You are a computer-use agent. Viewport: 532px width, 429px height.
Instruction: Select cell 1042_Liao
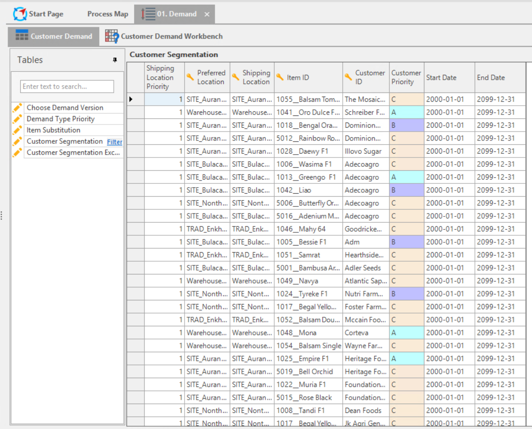point(308,190)
